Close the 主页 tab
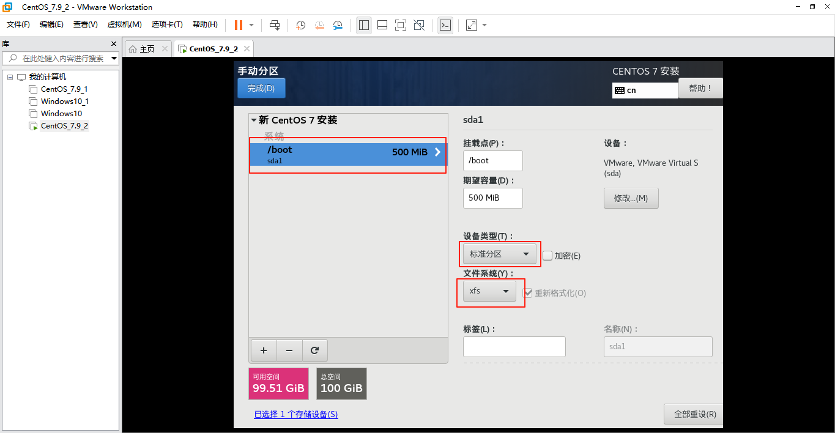 (165, 49)
